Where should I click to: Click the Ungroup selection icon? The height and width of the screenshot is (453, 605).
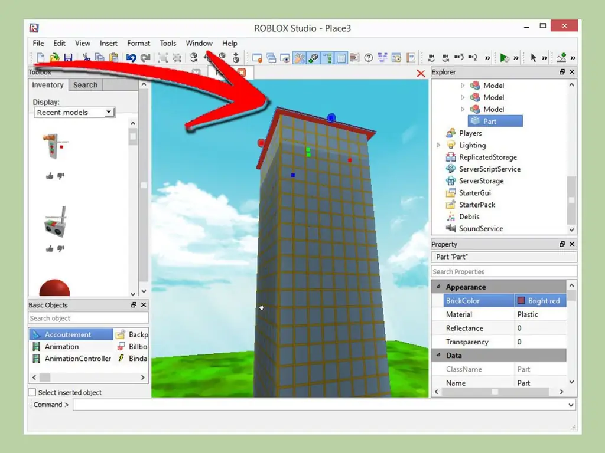pos(177,58)
